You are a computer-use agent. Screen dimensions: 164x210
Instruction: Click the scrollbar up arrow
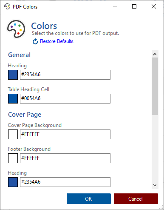(x=155, y=54)
